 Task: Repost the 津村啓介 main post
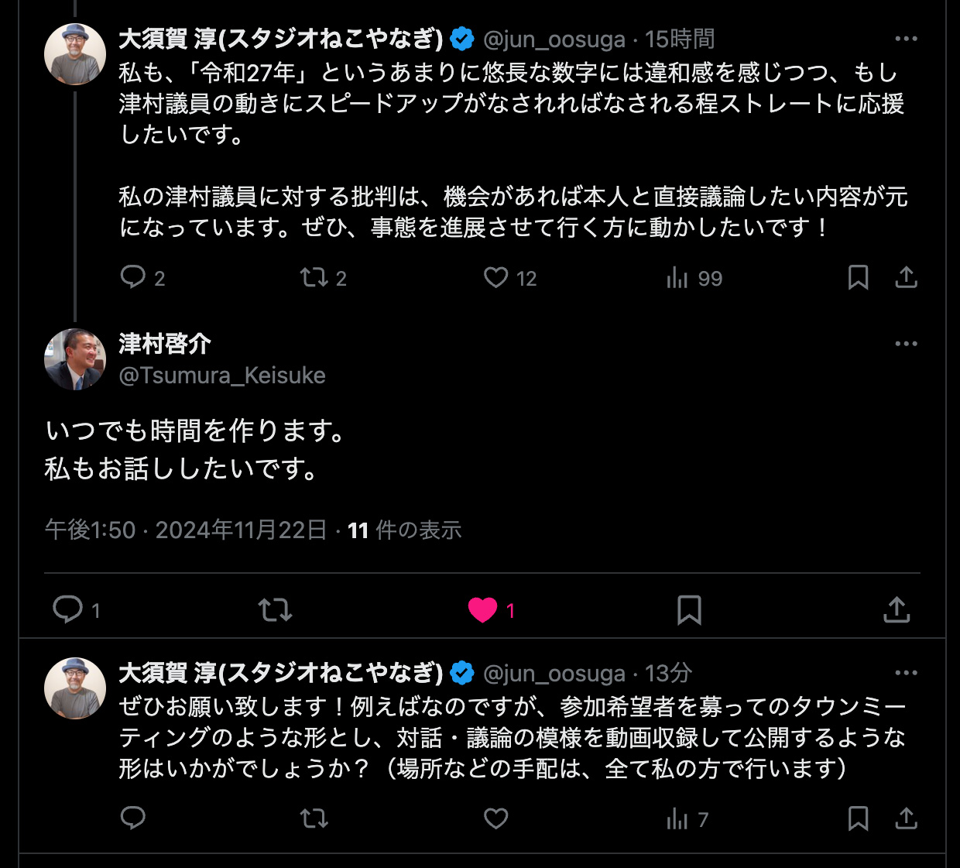click(275, 610)
